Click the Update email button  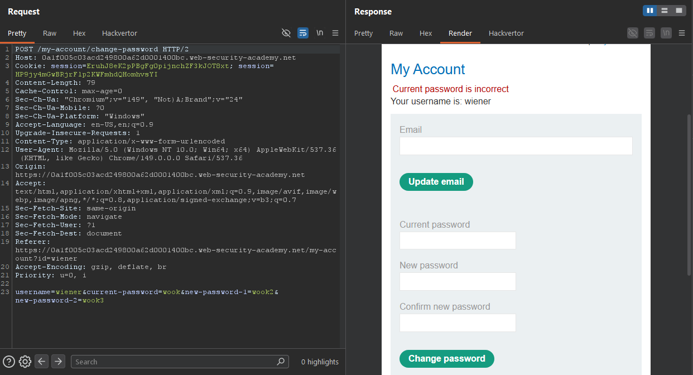[x=436, y=182]
